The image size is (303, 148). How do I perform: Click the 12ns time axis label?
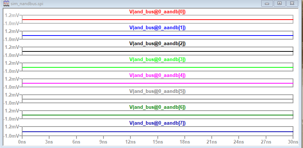[x=130, y=142]
